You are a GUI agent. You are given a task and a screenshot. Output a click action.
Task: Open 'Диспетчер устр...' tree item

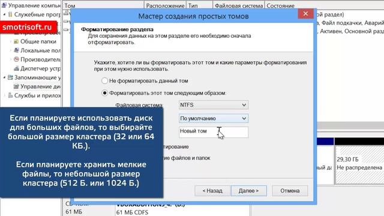(x=40, y=68)
